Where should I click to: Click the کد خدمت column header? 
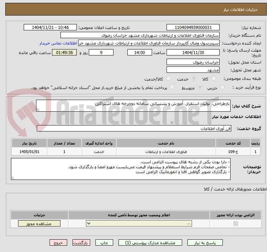click(233, 143)
